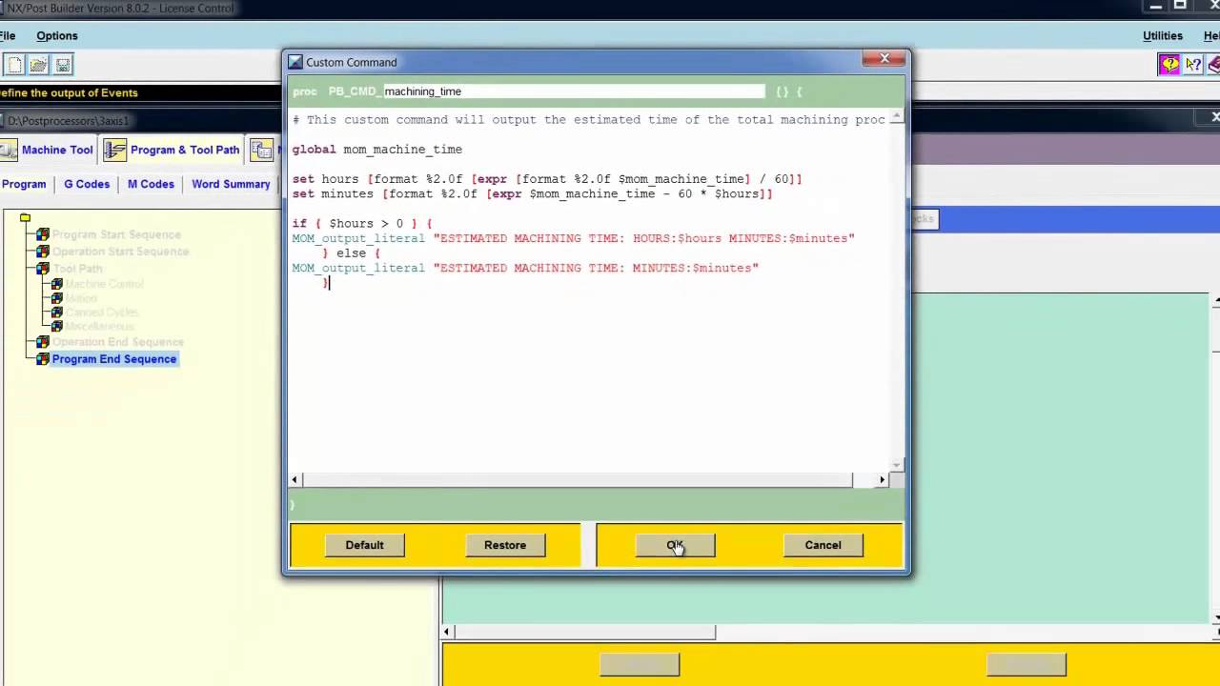Open the G Codes sub-tab
The image size is (1220, 686).
tap(87, 184)
